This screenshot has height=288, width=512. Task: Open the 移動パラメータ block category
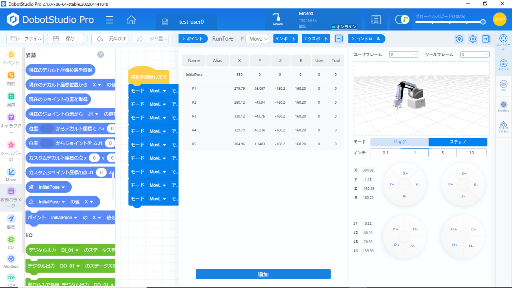11,198
